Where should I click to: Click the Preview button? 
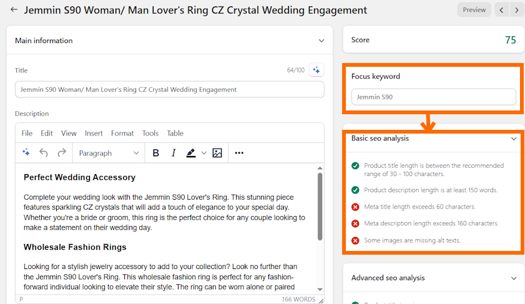474,10
